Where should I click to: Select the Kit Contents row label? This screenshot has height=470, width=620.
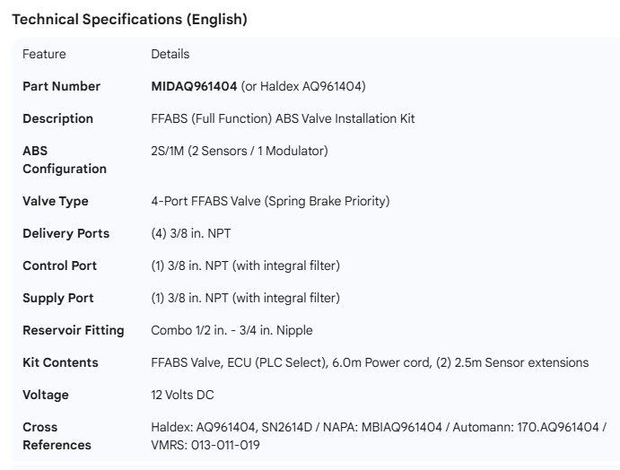[60, 362]
